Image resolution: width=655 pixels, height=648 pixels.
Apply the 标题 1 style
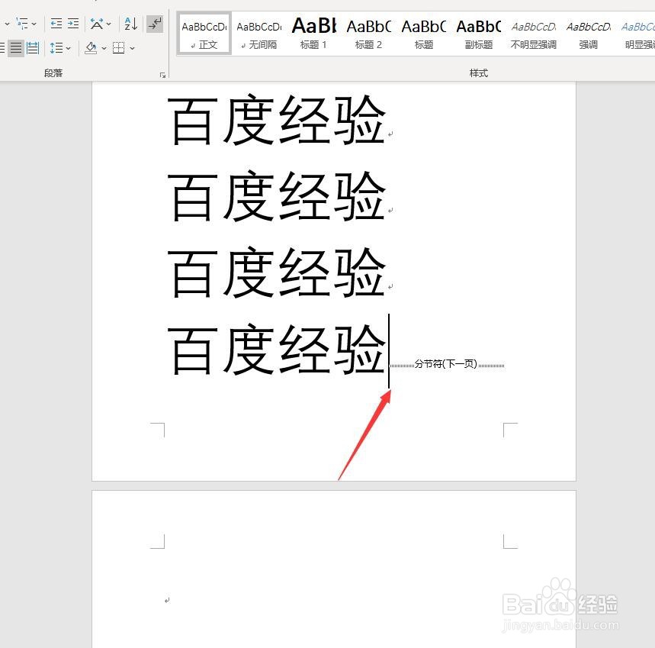coord(313,33)
